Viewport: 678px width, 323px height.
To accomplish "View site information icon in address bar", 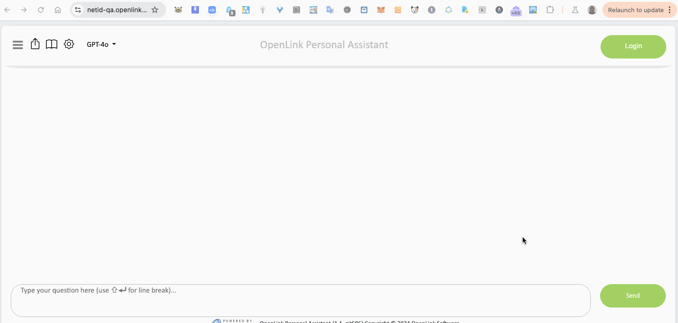I will (x=78, y=10).
